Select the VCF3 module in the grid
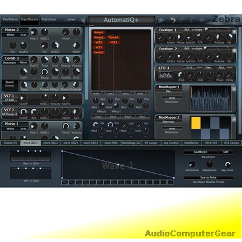Viewport: 242px width, 242px height. 114,42
